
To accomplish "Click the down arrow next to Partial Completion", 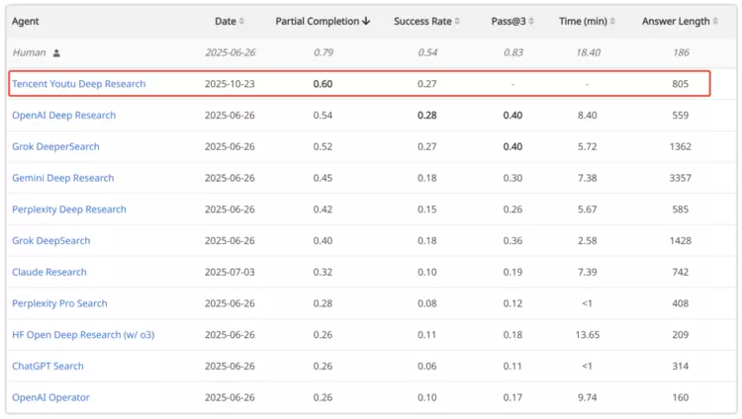I will pos(367,22).
